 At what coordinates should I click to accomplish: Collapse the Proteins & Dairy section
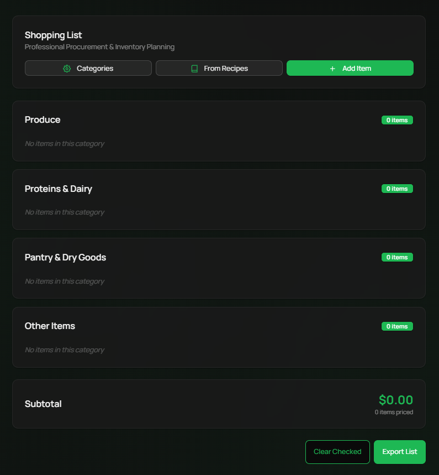tap(59, 189)
